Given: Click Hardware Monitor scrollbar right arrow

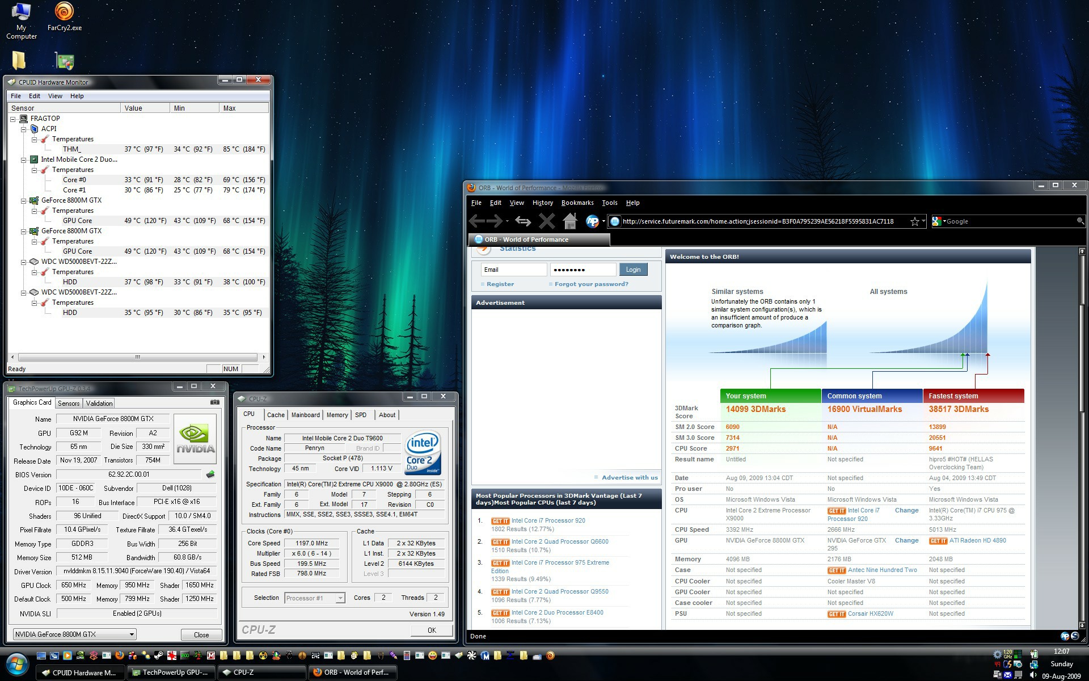Looking at the screenshot, I should tap(264, 357).
